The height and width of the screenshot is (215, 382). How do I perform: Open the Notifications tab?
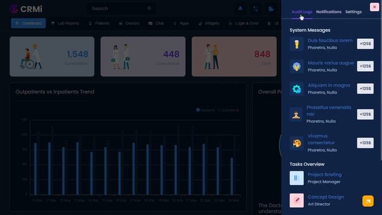pos(329,12)
